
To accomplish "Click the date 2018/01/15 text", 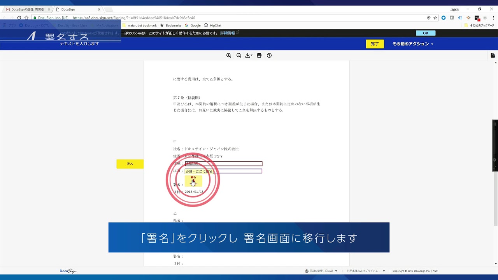I will (194, 192).
